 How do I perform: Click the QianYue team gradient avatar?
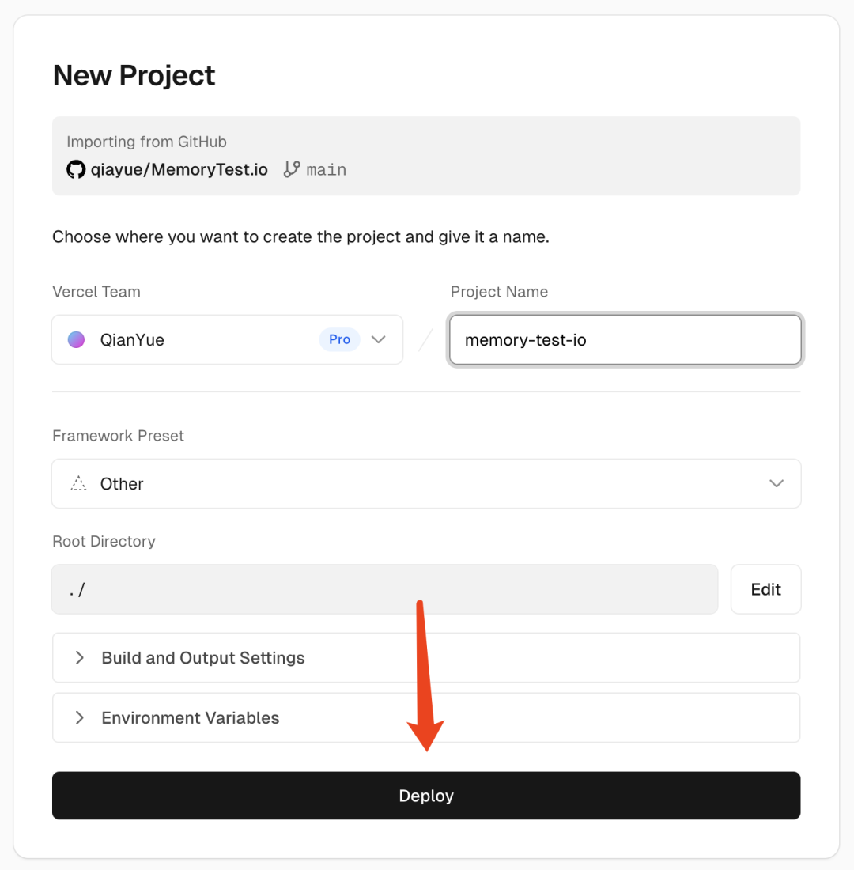click(x=76, y=339)
